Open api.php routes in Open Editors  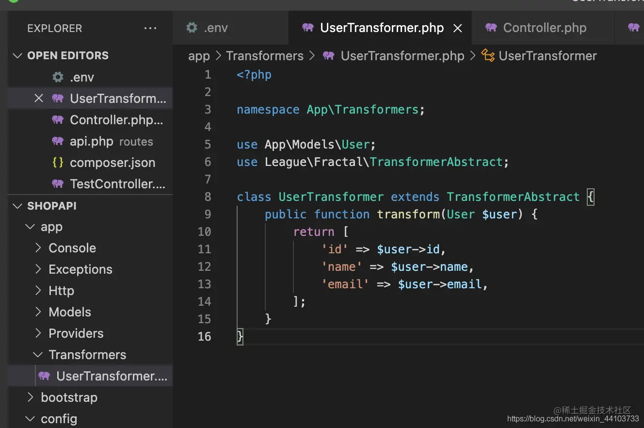(x=90, y=141)
